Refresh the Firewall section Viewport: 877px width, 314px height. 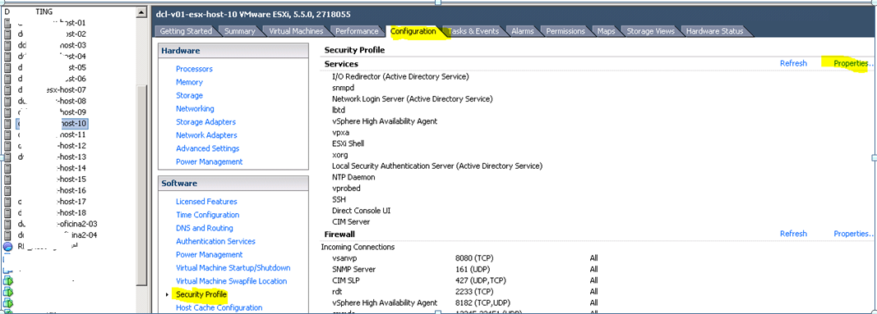793,234
